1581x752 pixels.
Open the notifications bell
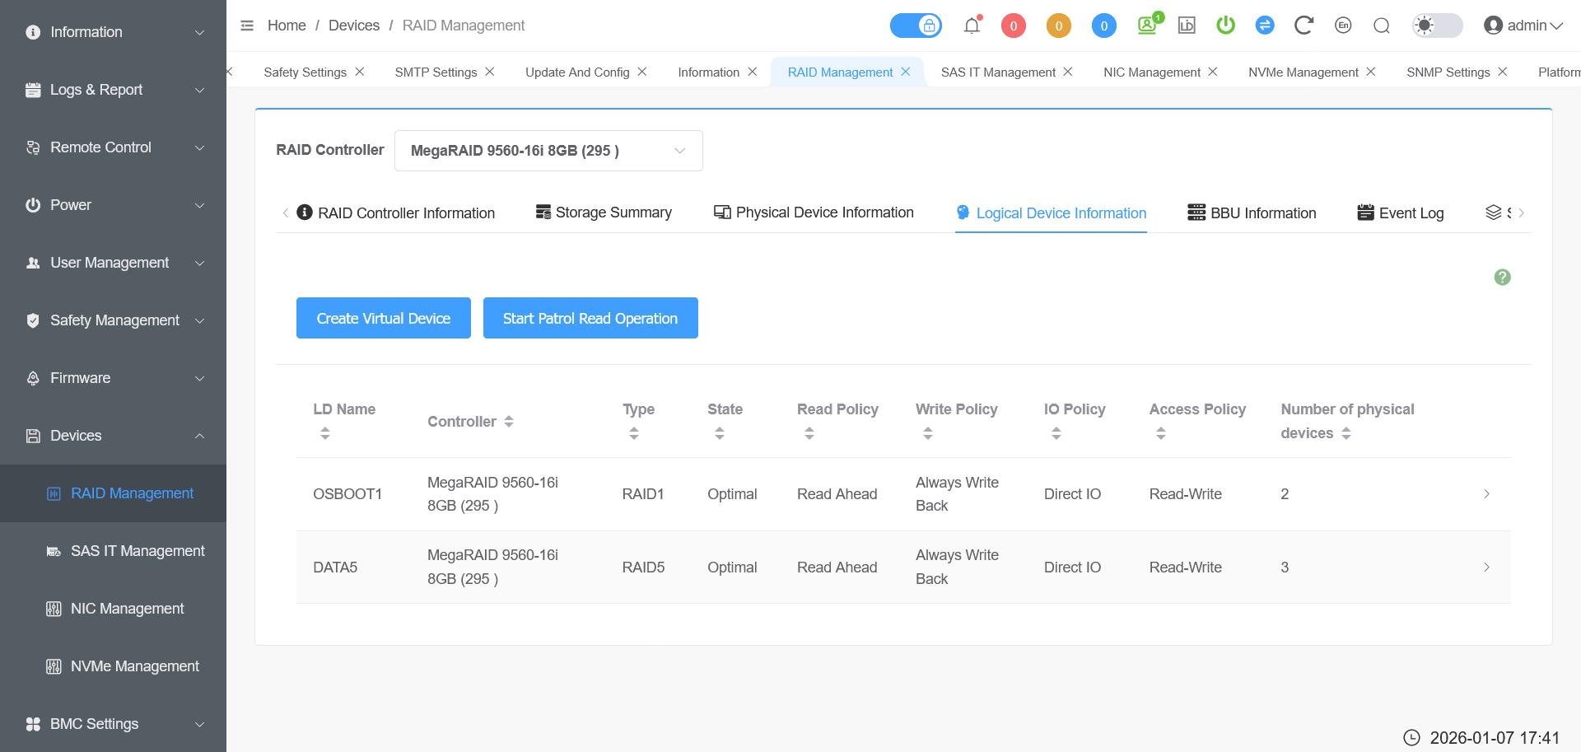pos(972,26)
